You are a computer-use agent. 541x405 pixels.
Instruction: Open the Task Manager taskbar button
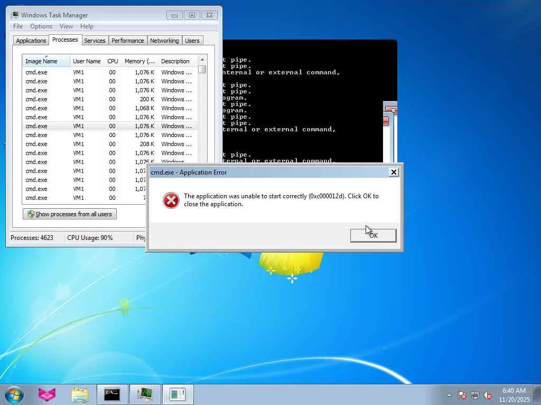pyautogui.click(x=145, y=394)
